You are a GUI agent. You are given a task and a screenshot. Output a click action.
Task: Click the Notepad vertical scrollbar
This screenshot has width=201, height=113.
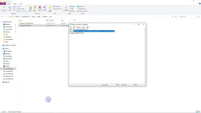(x=145, y=56)
